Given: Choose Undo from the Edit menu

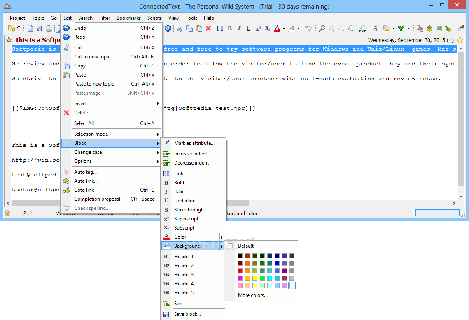Looking at the screenshot, I should click(112, 28).
